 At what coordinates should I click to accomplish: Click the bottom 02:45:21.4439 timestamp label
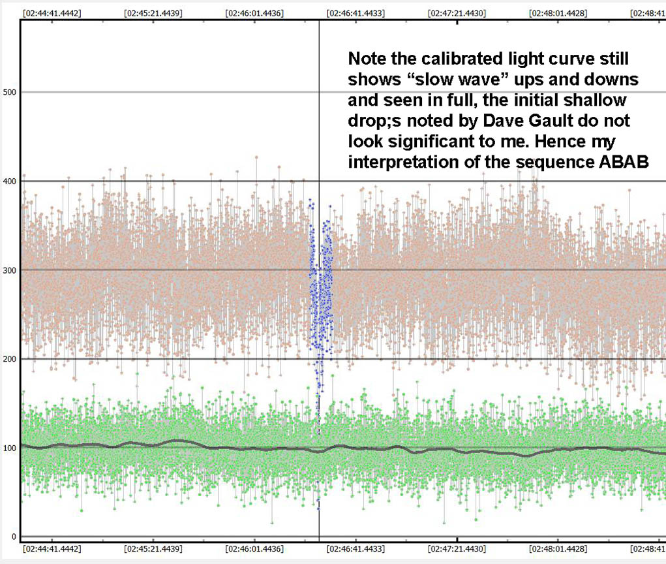[153, 549]
